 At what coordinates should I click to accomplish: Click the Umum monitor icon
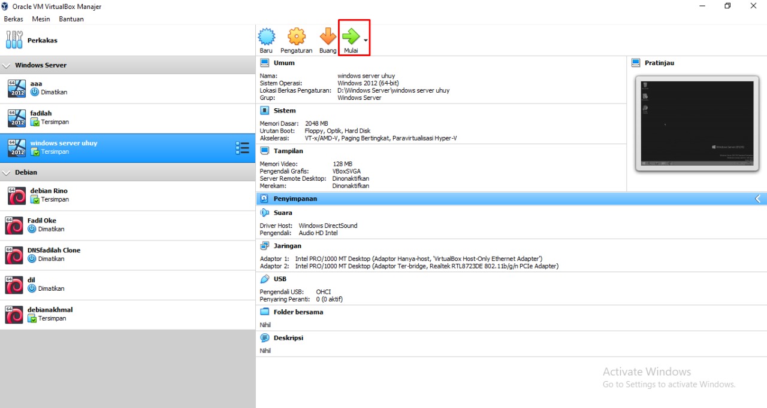[x=265, y=63]
